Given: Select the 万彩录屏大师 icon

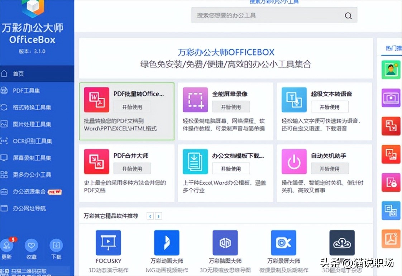Looking at the screenshot, I should pyautogui.click(x=283, y=242).
